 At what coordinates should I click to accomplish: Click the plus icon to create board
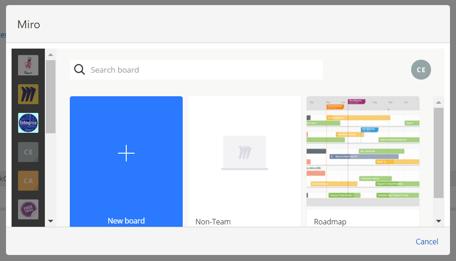pos(126,153)
